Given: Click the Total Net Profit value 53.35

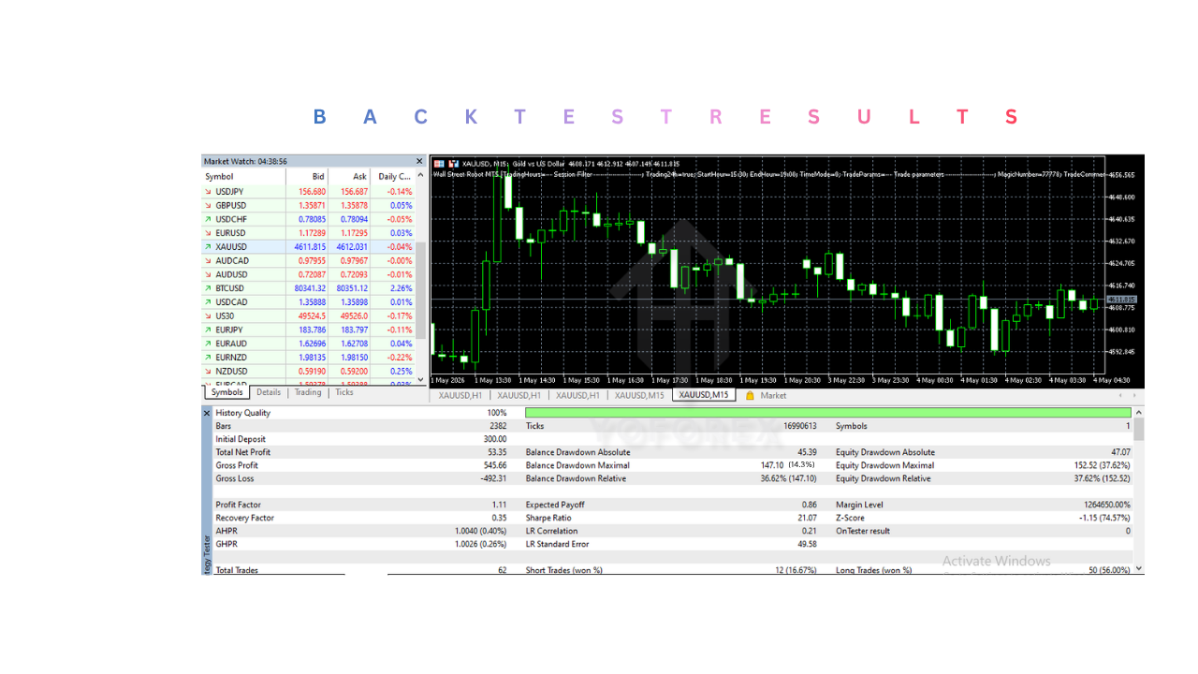Looking at the screenshot, I should tap(496, 452).
